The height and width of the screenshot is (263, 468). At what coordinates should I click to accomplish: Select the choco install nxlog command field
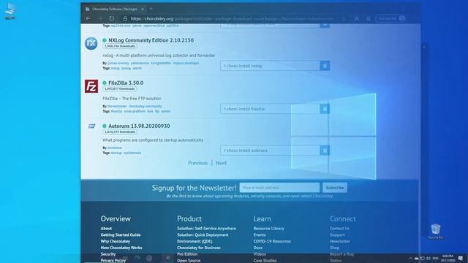coord(270,66)
